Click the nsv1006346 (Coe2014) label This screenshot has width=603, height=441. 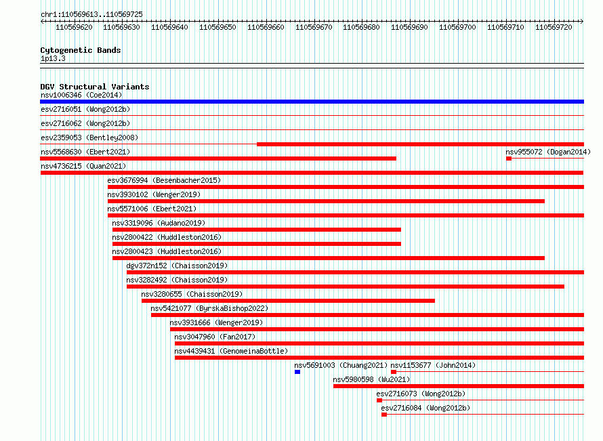pyautogui.click(x=81, y=95)
